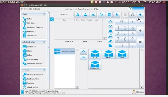Click the Check In/Out stopwatch icon
This screenshot has width=168, height=97.
tap(24, 87)
